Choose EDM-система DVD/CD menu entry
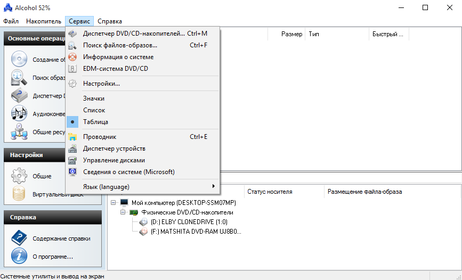Image resolution: width=462 pixels, height=280 pixels. tap(143, 69)
